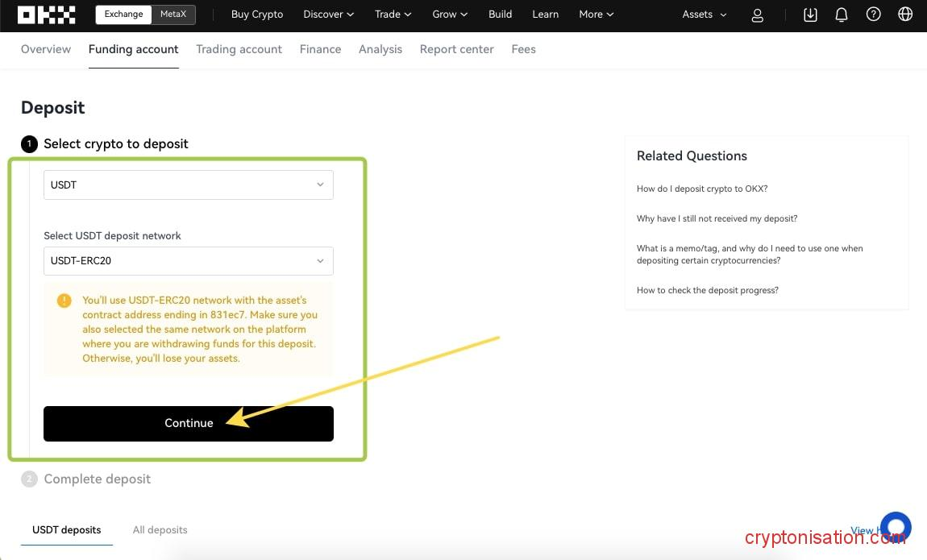Open the blue chat support bubble

(x=896, y=527)
